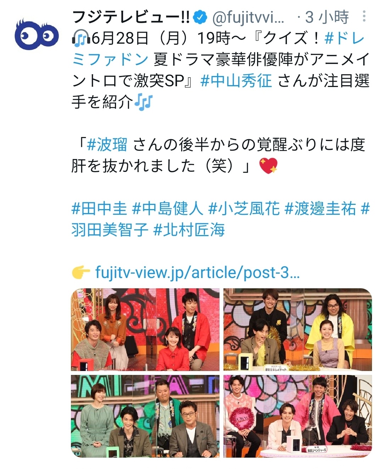View the bottom-right photo with pink jacket
Viewport: 383px width, 469px height.
pos(298,416)
